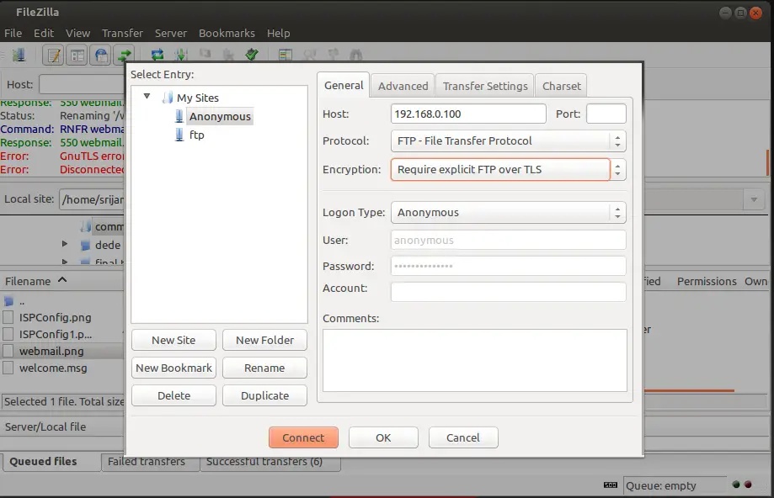Click the cancel current operation icon

(x=205, y=54)
